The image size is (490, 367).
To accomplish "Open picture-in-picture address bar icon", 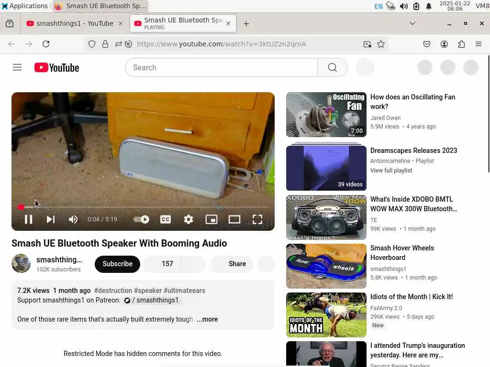I will pyautogui.click(x=367, y=44).
